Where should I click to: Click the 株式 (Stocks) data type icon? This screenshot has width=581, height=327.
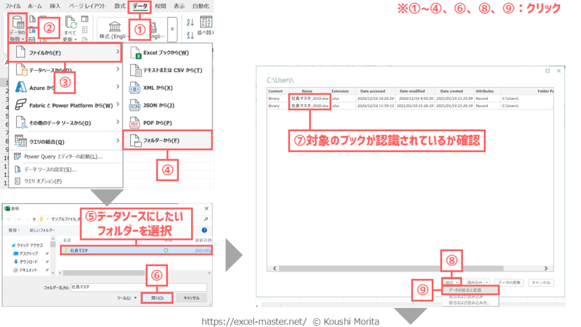point(114,28)
